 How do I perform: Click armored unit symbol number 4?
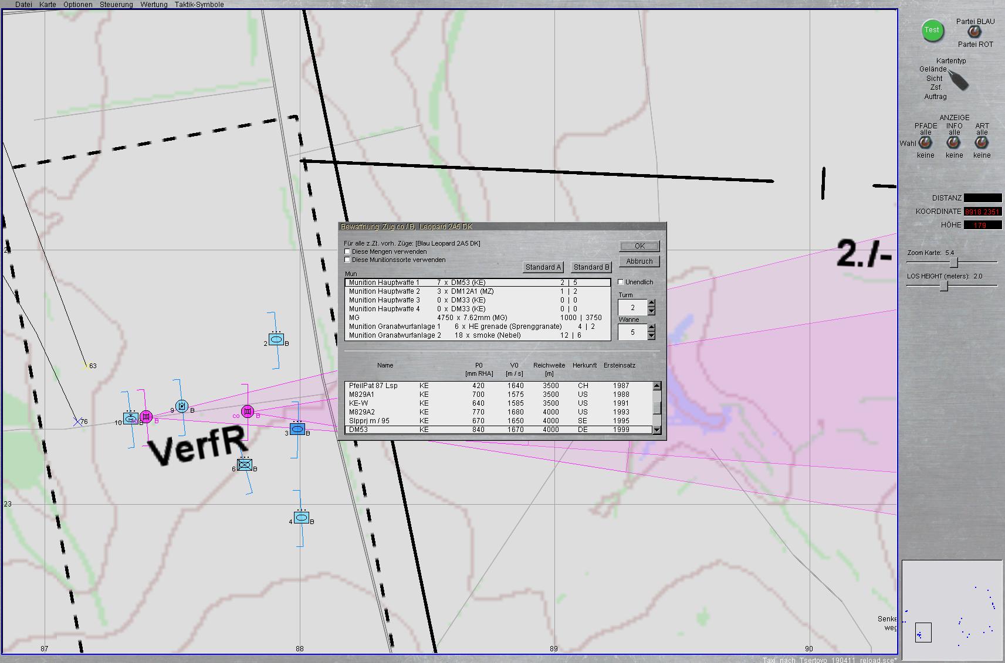(x=302, y=518)
